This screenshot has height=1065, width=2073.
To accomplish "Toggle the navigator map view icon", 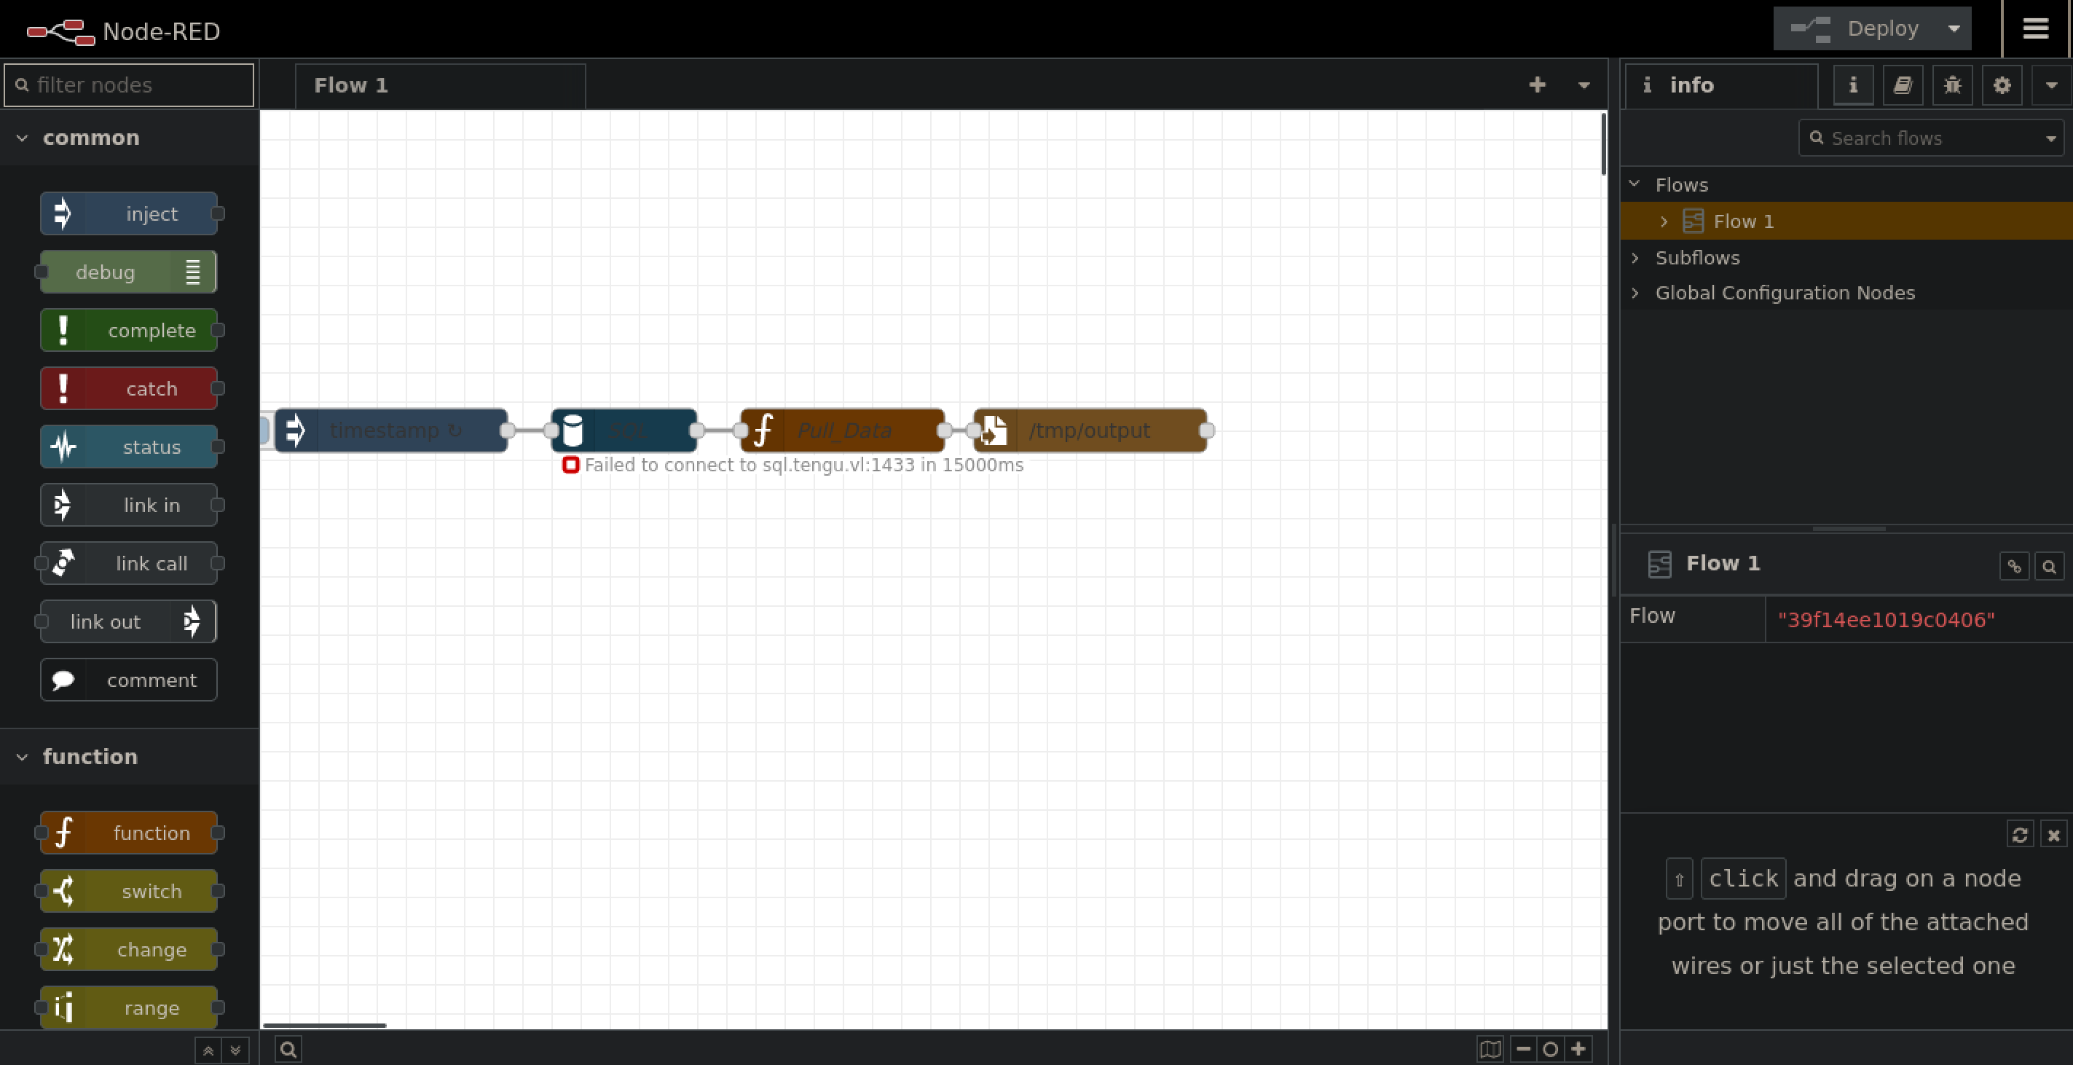I will 1490,1049.
